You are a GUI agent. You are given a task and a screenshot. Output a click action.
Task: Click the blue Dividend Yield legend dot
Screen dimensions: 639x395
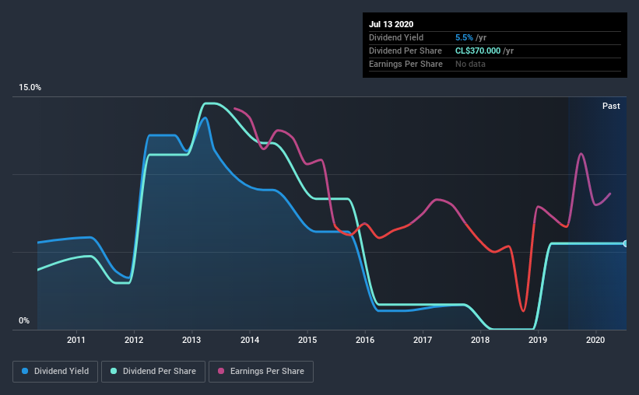click(x=25, y=371)
